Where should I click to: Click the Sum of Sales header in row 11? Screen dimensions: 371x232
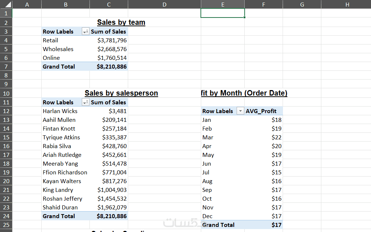[x=108, y=103]
